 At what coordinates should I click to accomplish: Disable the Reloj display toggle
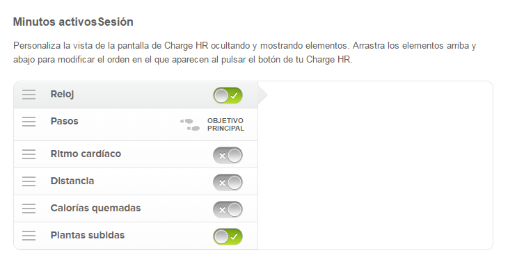click(x=228, y=95)
